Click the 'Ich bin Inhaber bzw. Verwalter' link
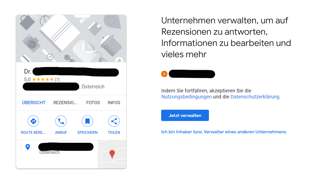The height and width of the screenshot is (182, 311). tap(224, 132)
